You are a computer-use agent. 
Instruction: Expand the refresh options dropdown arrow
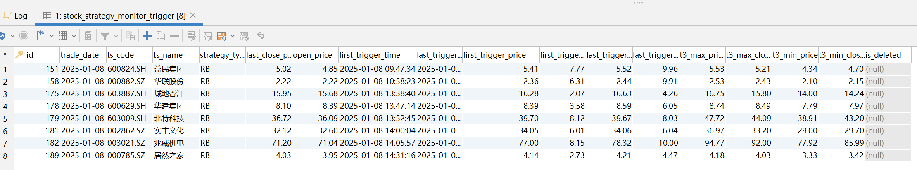point(12,36)
